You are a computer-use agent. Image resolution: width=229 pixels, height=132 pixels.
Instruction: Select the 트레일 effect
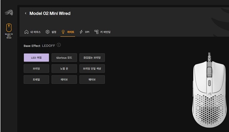[x=36, y=80]
